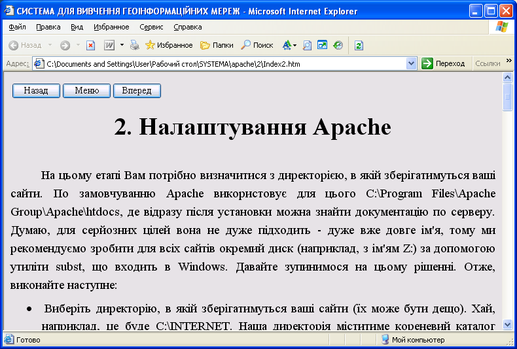
Task: Open the Вид menu
Action: [77, 27]
